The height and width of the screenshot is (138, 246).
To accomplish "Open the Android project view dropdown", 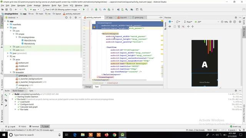I will tap(12, 18).
